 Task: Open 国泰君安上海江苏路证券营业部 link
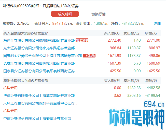click(43, 56)
